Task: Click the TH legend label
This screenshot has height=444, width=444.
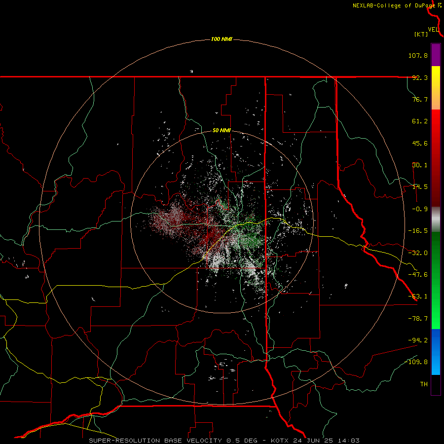Action: coord(424,384)
